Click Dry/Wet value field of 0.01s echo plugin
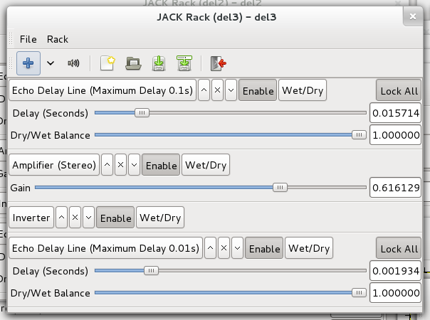 [395, 293]
